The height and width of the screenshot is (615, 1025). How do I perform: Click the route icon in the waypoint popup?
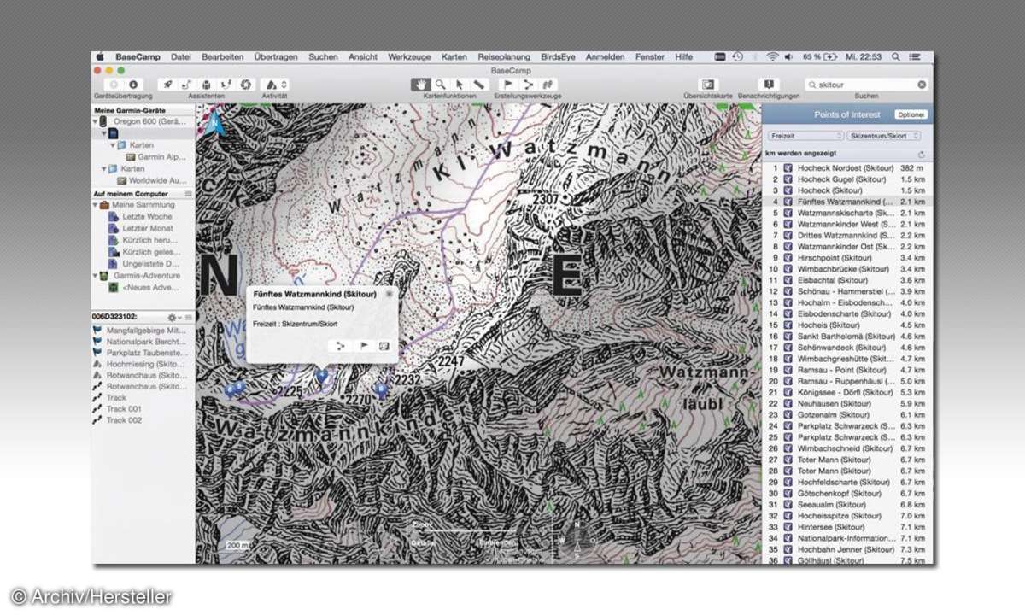click(340, 346)
